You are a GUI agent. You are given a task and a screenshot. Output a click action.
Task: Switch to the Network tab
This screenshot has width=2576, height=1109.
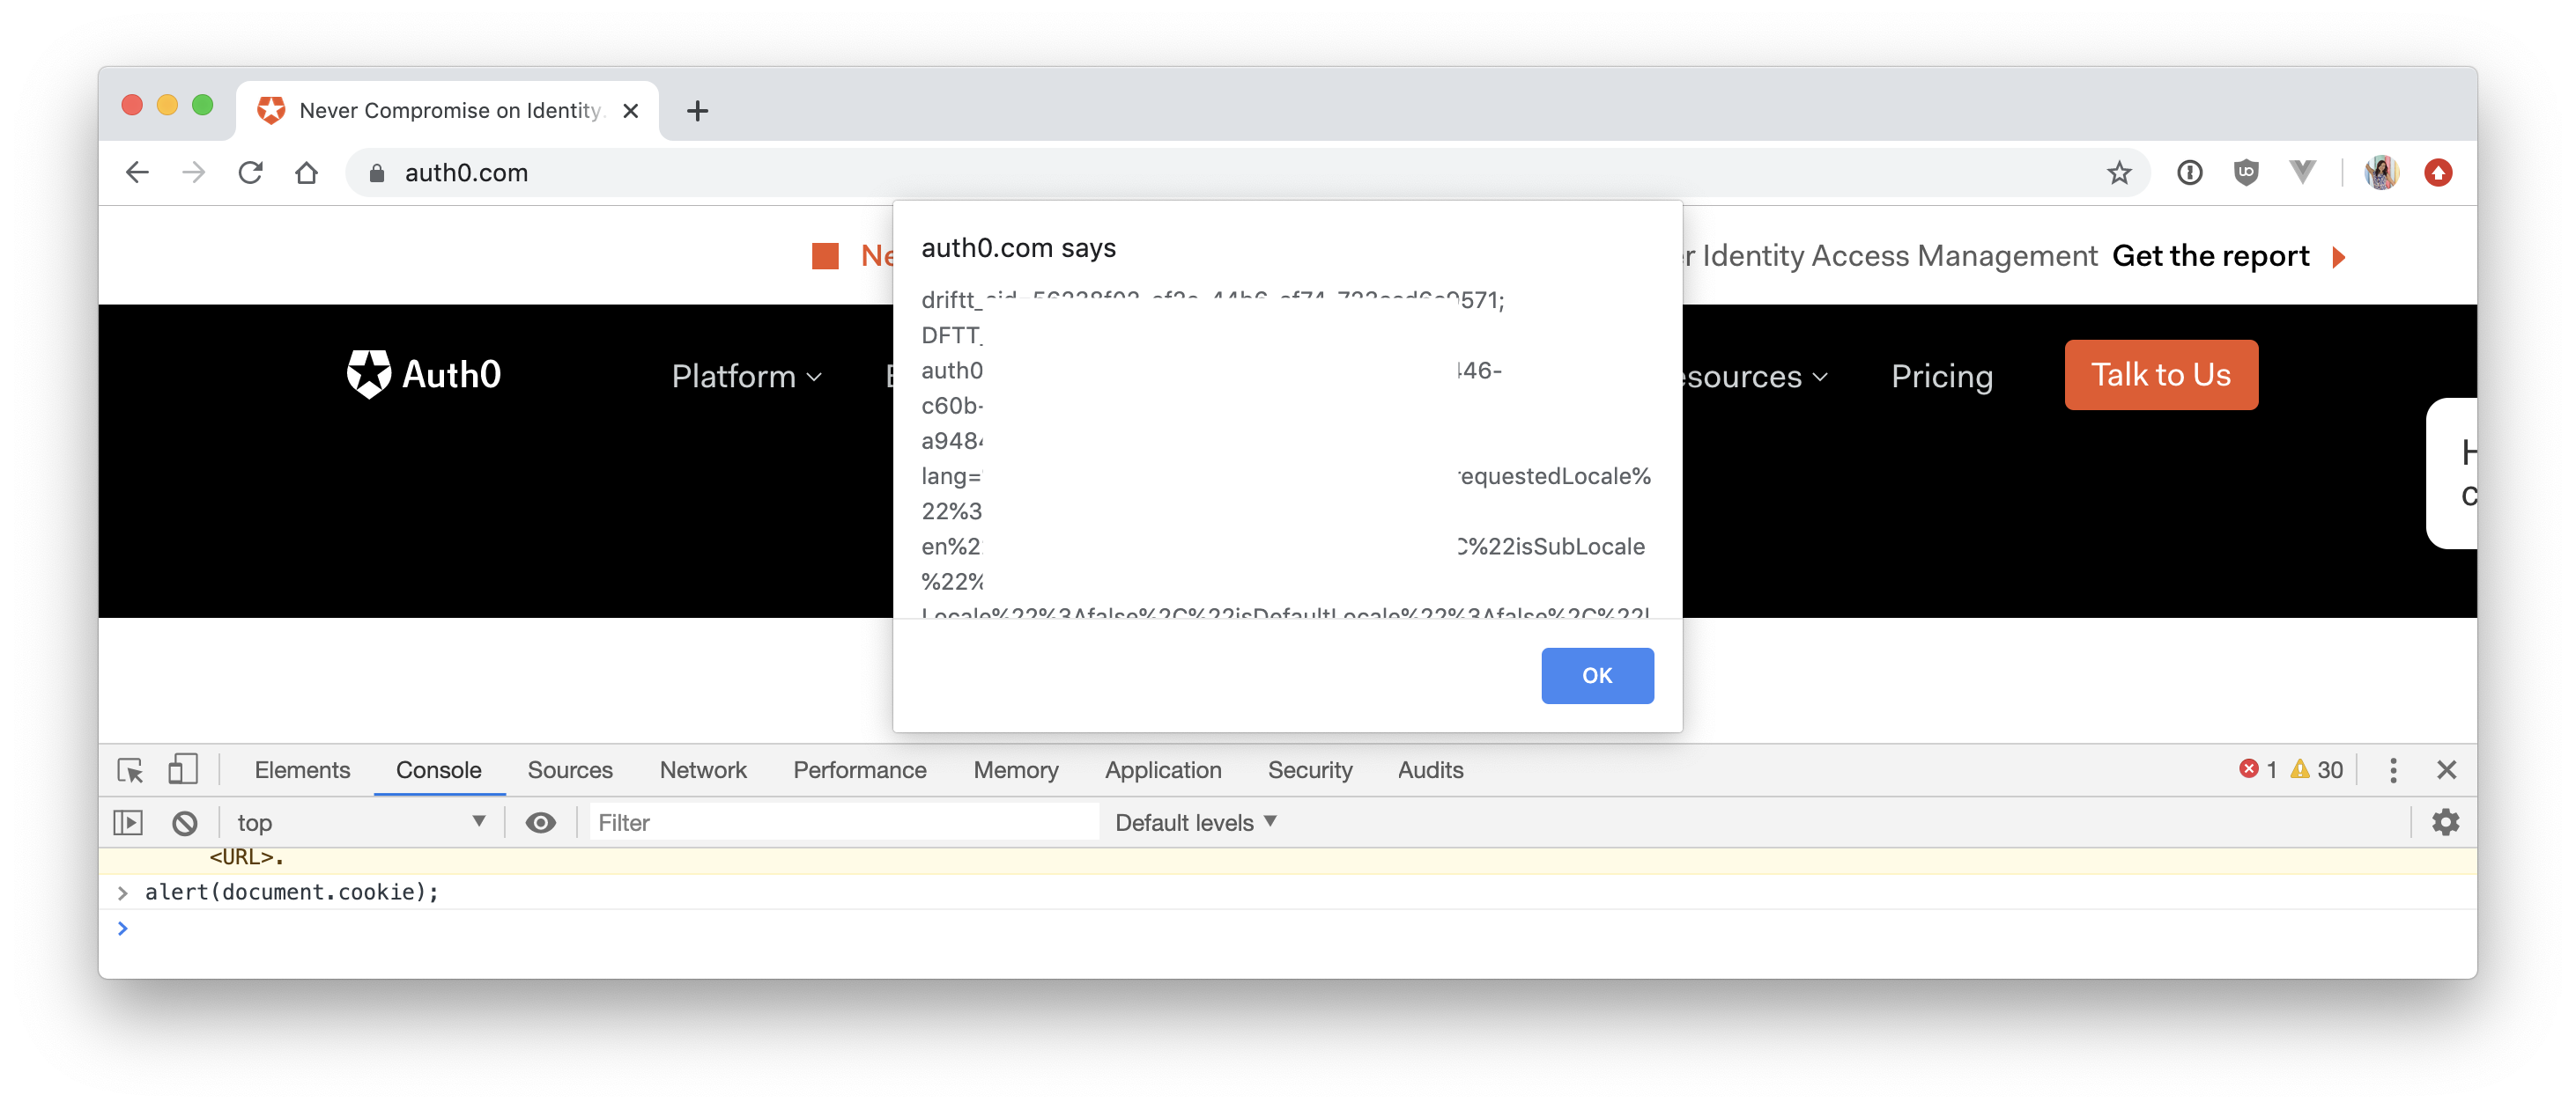(703, 769)
